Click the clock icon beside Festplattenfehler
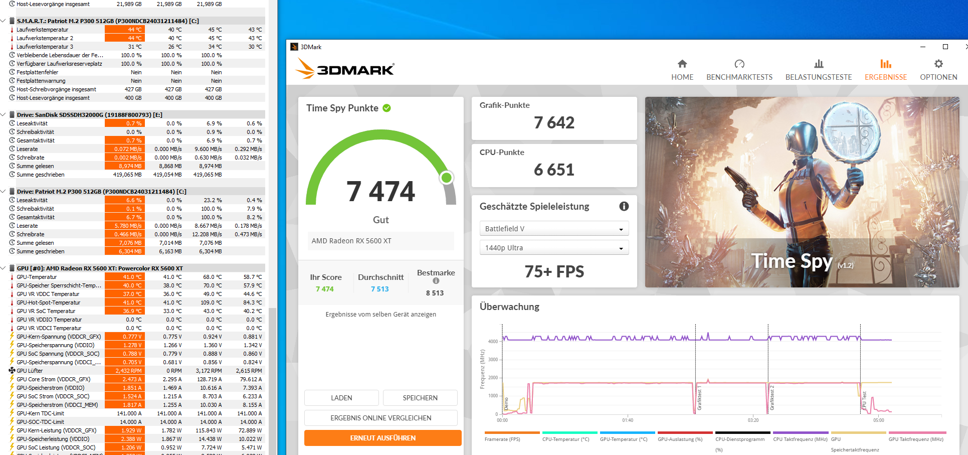Image resolution: width=968 pixels, height=455 pixels. pyautogui.click(x=12, y=72)
